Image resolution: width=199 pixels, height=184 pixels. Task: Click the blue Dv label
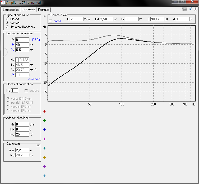[x=12, y=50]
